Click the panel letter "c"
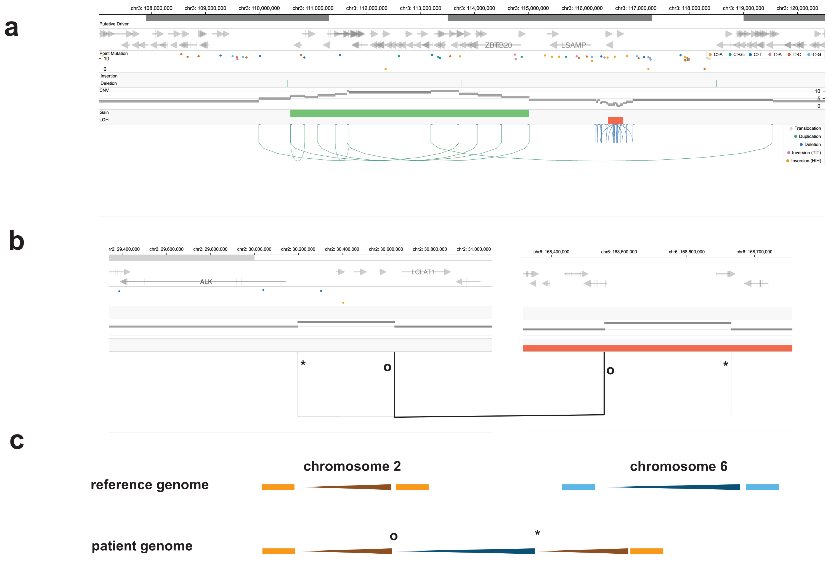The width and height of the screenshot is (828, 568). click(17, 442)
